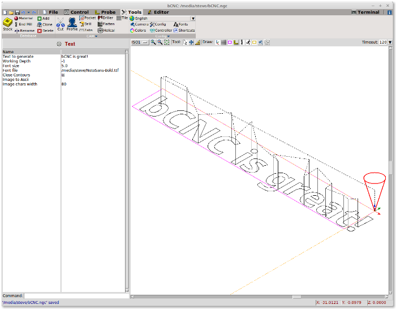This screenshot has width=396, height=309.
Task: Choose the Pocket CAM tool
Action: [88, 18]
